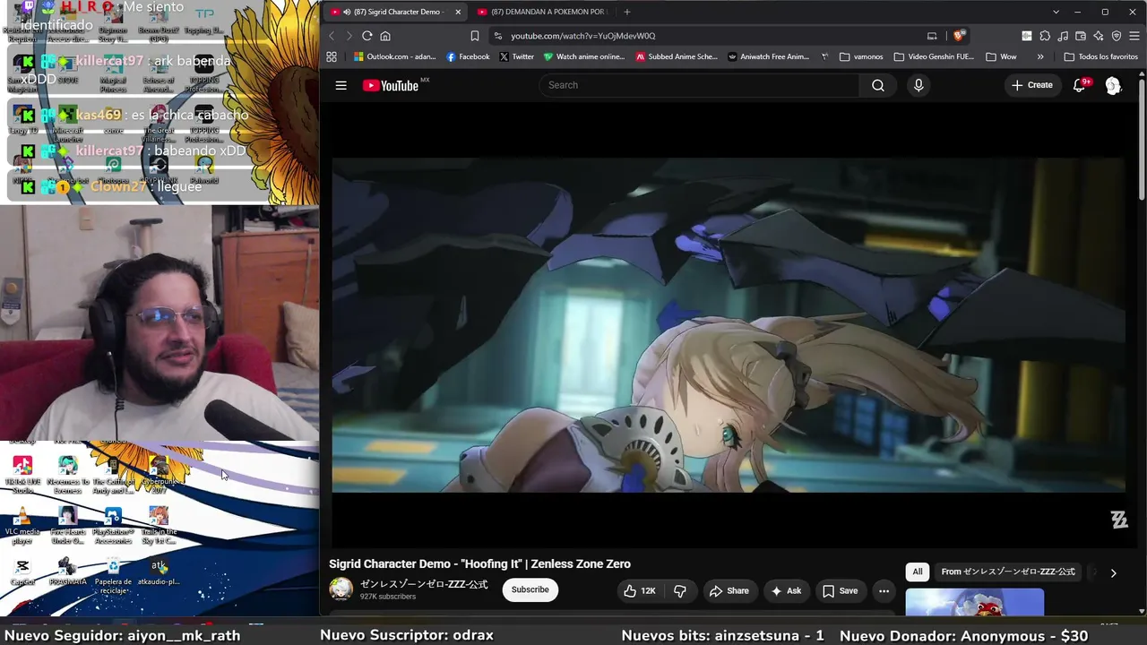1147x645 pixels.
Task: Go forward in browser history
Action: 349,36
